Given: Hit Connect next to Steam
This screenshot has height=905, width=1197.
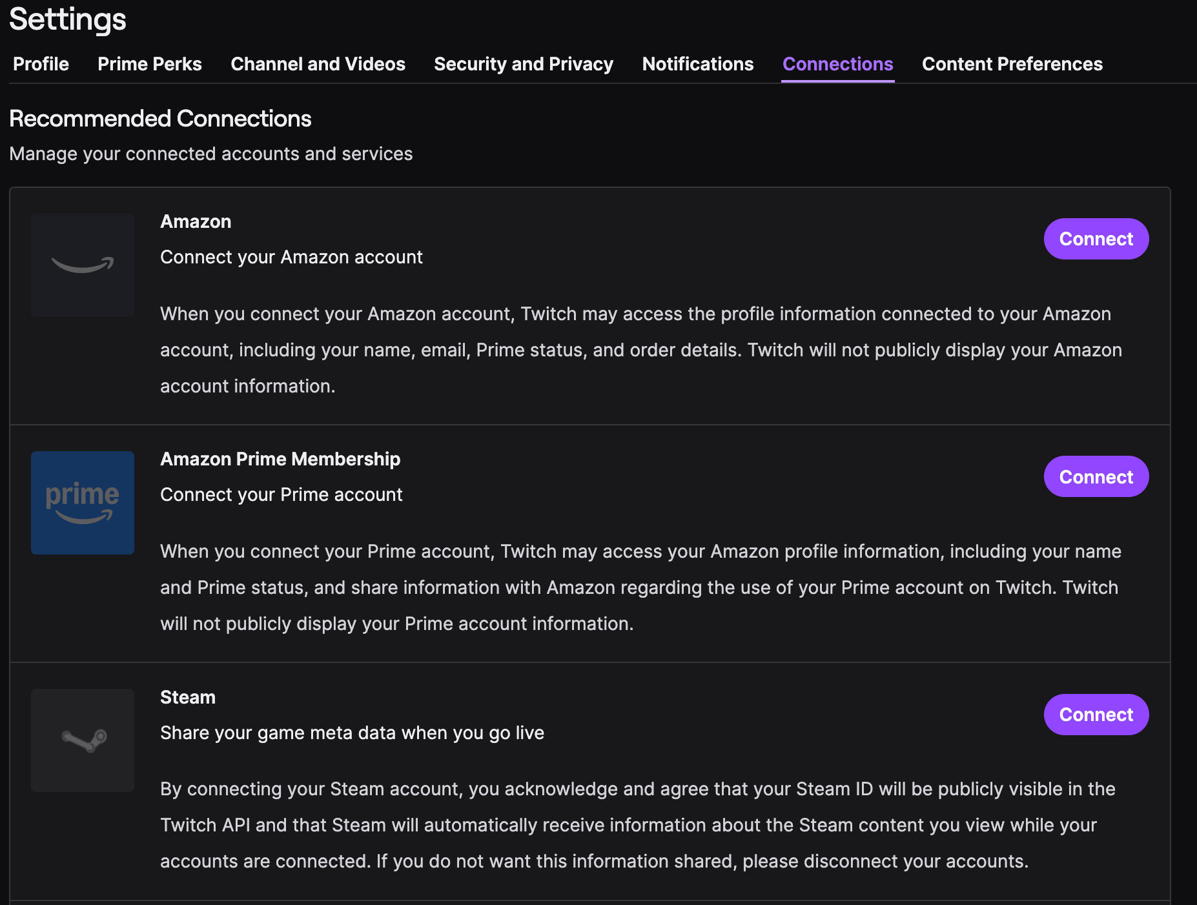Looking at the screenshot, I should [x=1096, y=714].
